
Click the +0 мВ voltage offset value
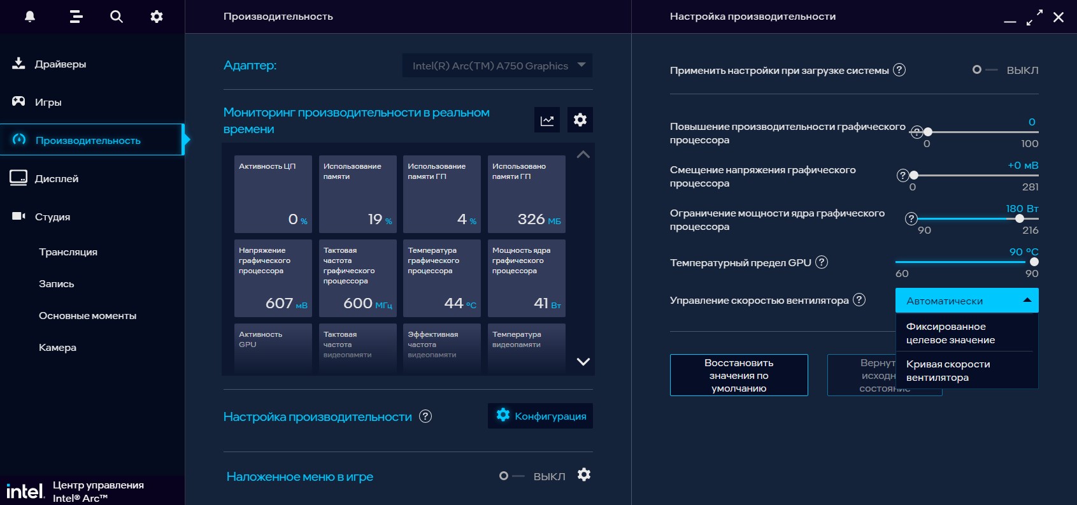(1023, 165)
